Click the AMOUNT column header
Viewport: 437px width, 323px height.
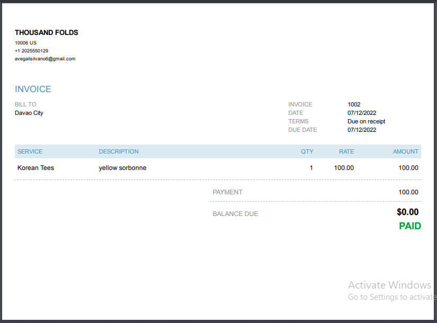(405, 151)
